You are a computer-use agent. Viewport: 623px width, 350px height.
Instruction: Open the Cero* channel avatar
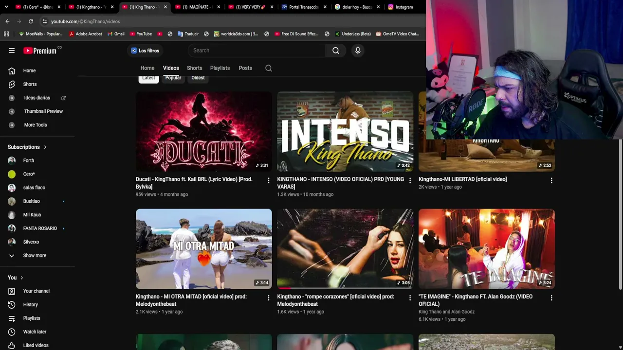[x=12, y=174]
